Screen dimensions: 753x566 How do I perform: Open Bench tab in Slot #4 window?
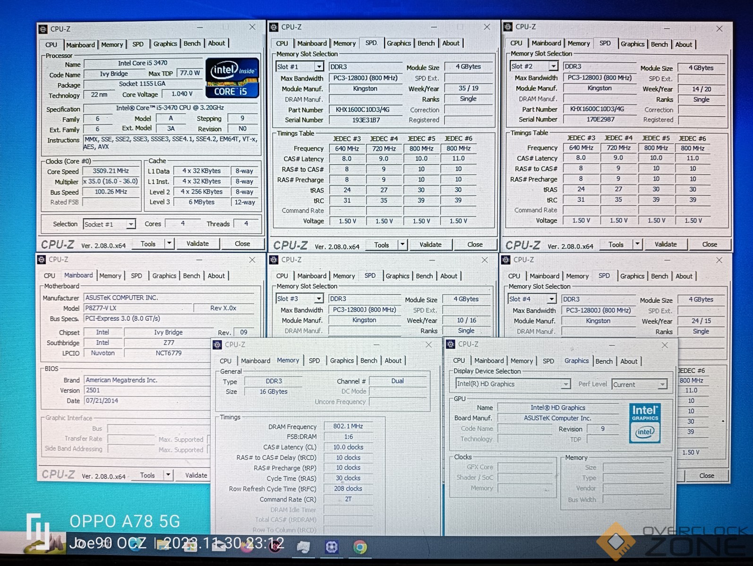pos(659,276)
